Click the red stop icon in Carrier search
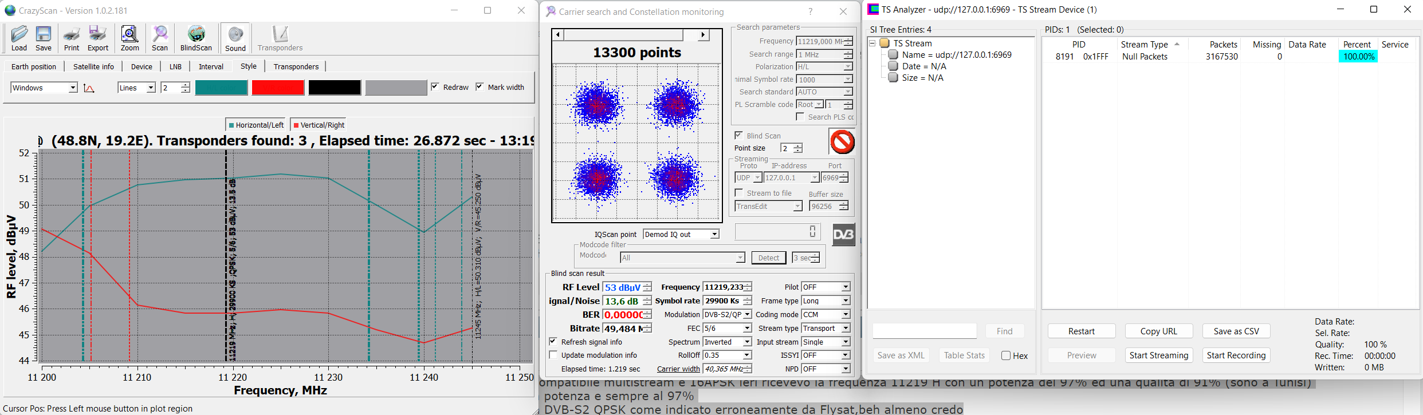This screenshot has height=415, width=1423. click(x=842, y=141)
